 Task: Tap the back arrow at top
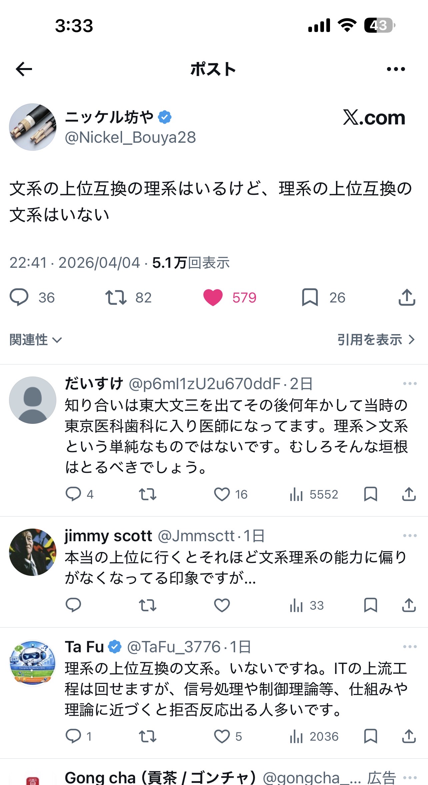pyautogui.click(x=24, y=69)
